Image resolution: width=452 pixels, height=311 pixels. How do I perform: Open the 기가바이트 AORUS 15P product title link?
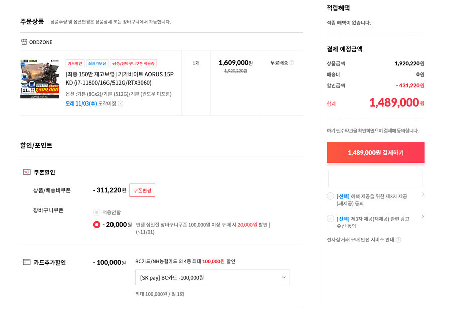click(x=120, y=78)
